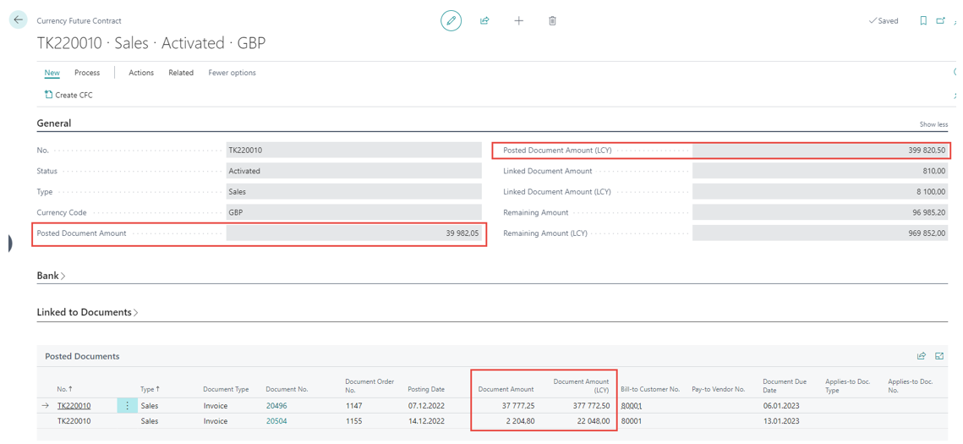Click the plus new record icon
The image size is (963, 444).
[518, 21]
